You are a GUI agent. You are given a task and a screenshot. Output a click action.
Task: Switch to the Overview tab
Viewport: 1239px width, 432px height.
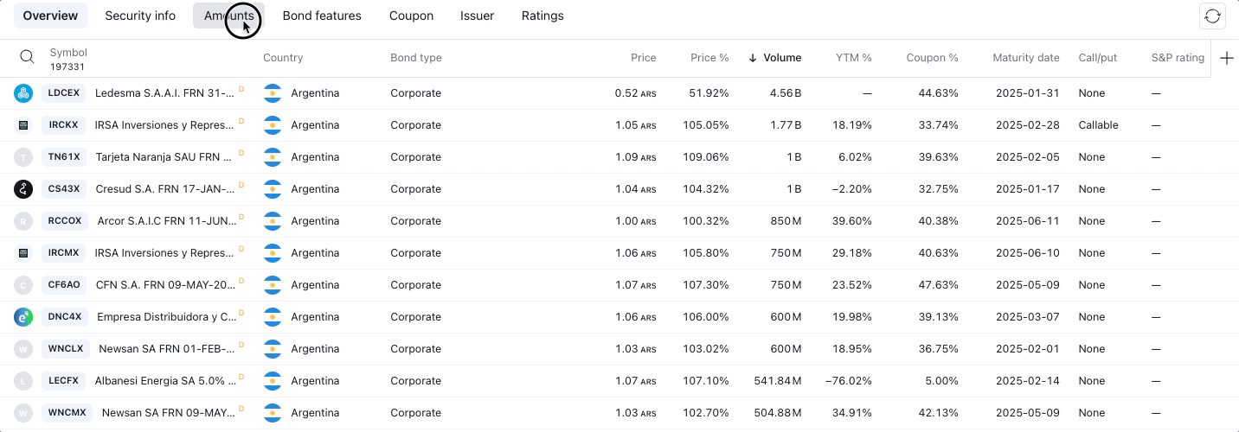[50, 16]
